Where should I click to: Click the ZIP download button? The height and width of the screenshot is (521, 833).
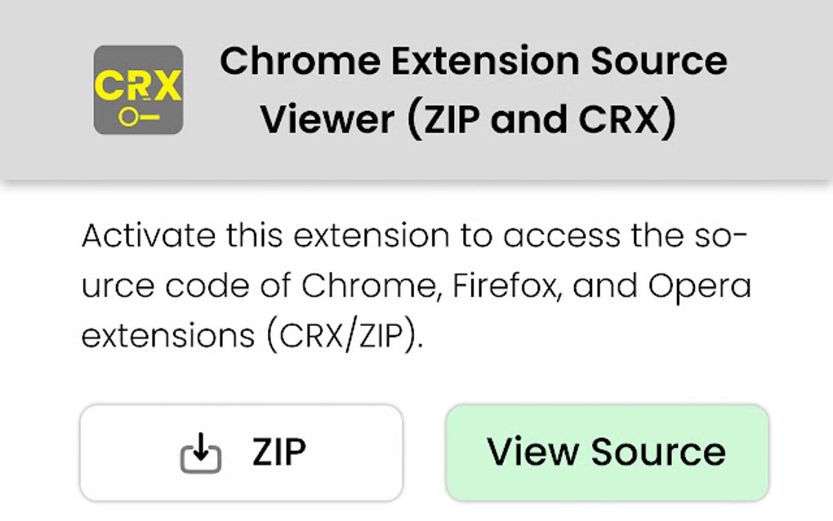(242, 450)
